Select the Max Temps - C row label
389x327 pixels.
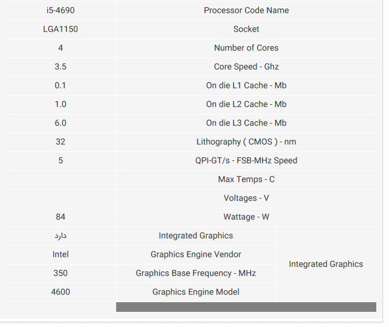point(246,179)
